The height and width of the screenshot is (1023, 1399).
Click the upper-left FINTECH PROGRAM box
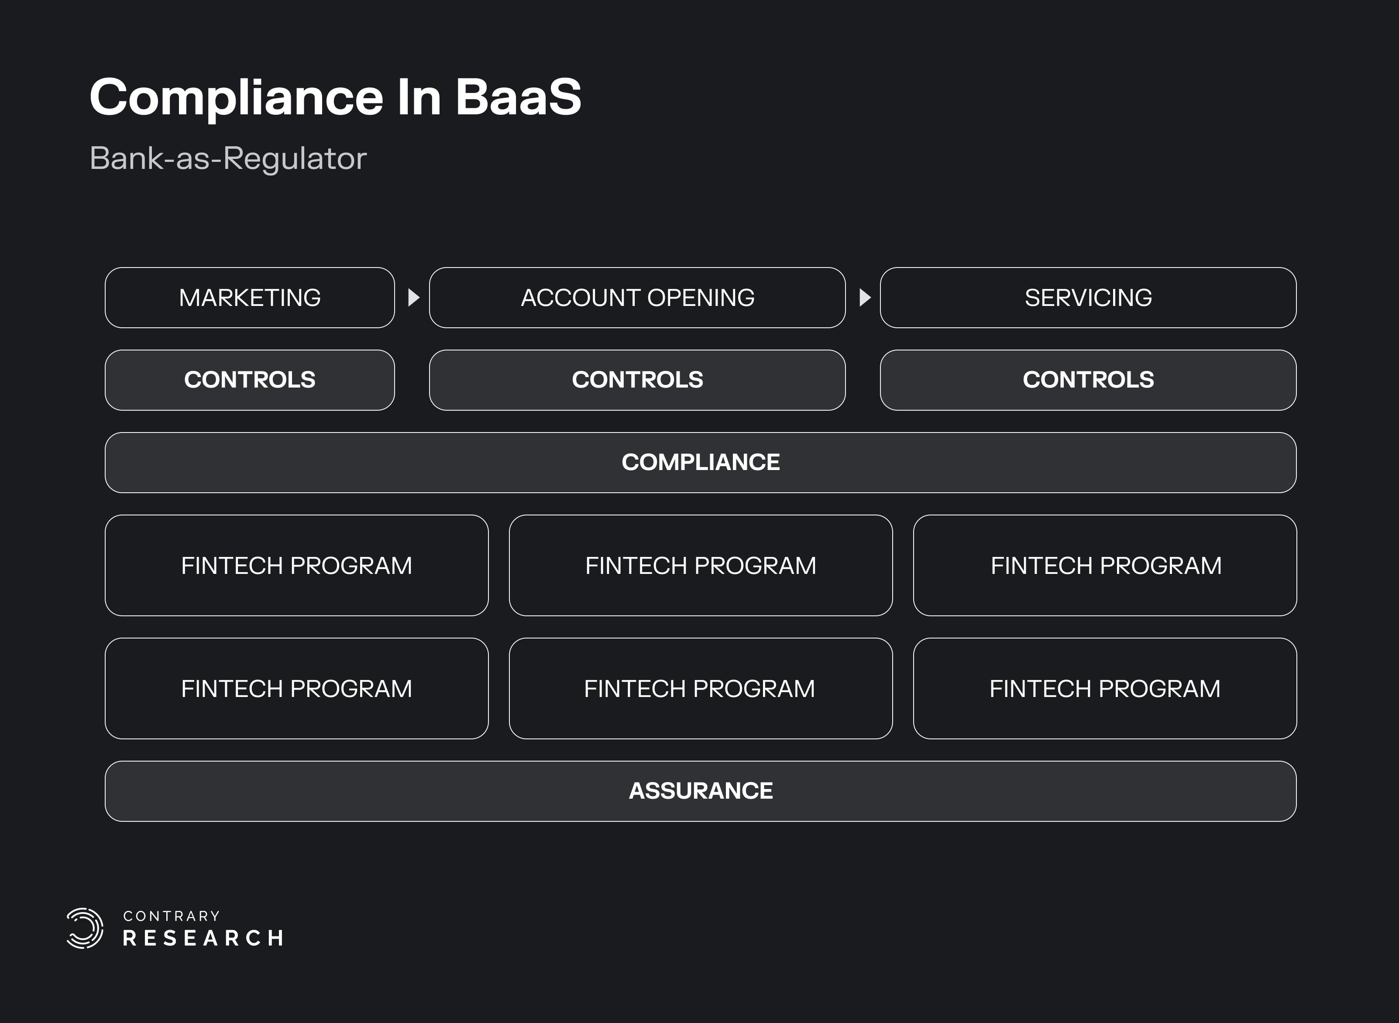[297, 565]
